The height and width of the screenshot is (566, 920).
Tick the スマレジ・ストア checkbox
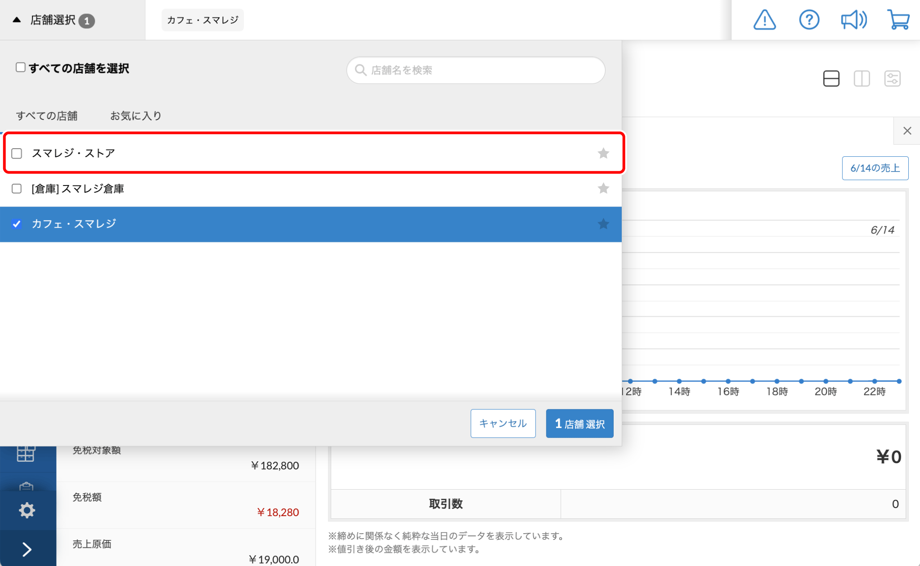(x=17, y=154)
